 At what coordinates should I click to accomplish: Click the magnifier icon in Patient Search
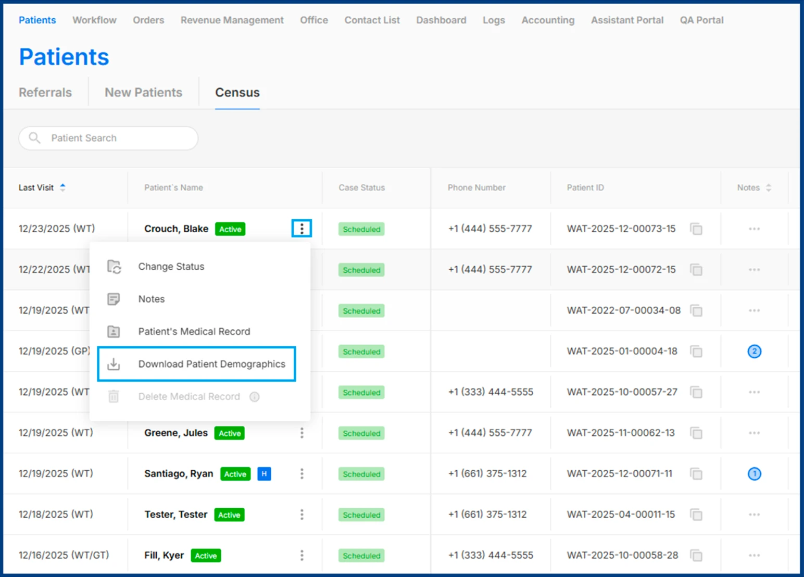35,138
